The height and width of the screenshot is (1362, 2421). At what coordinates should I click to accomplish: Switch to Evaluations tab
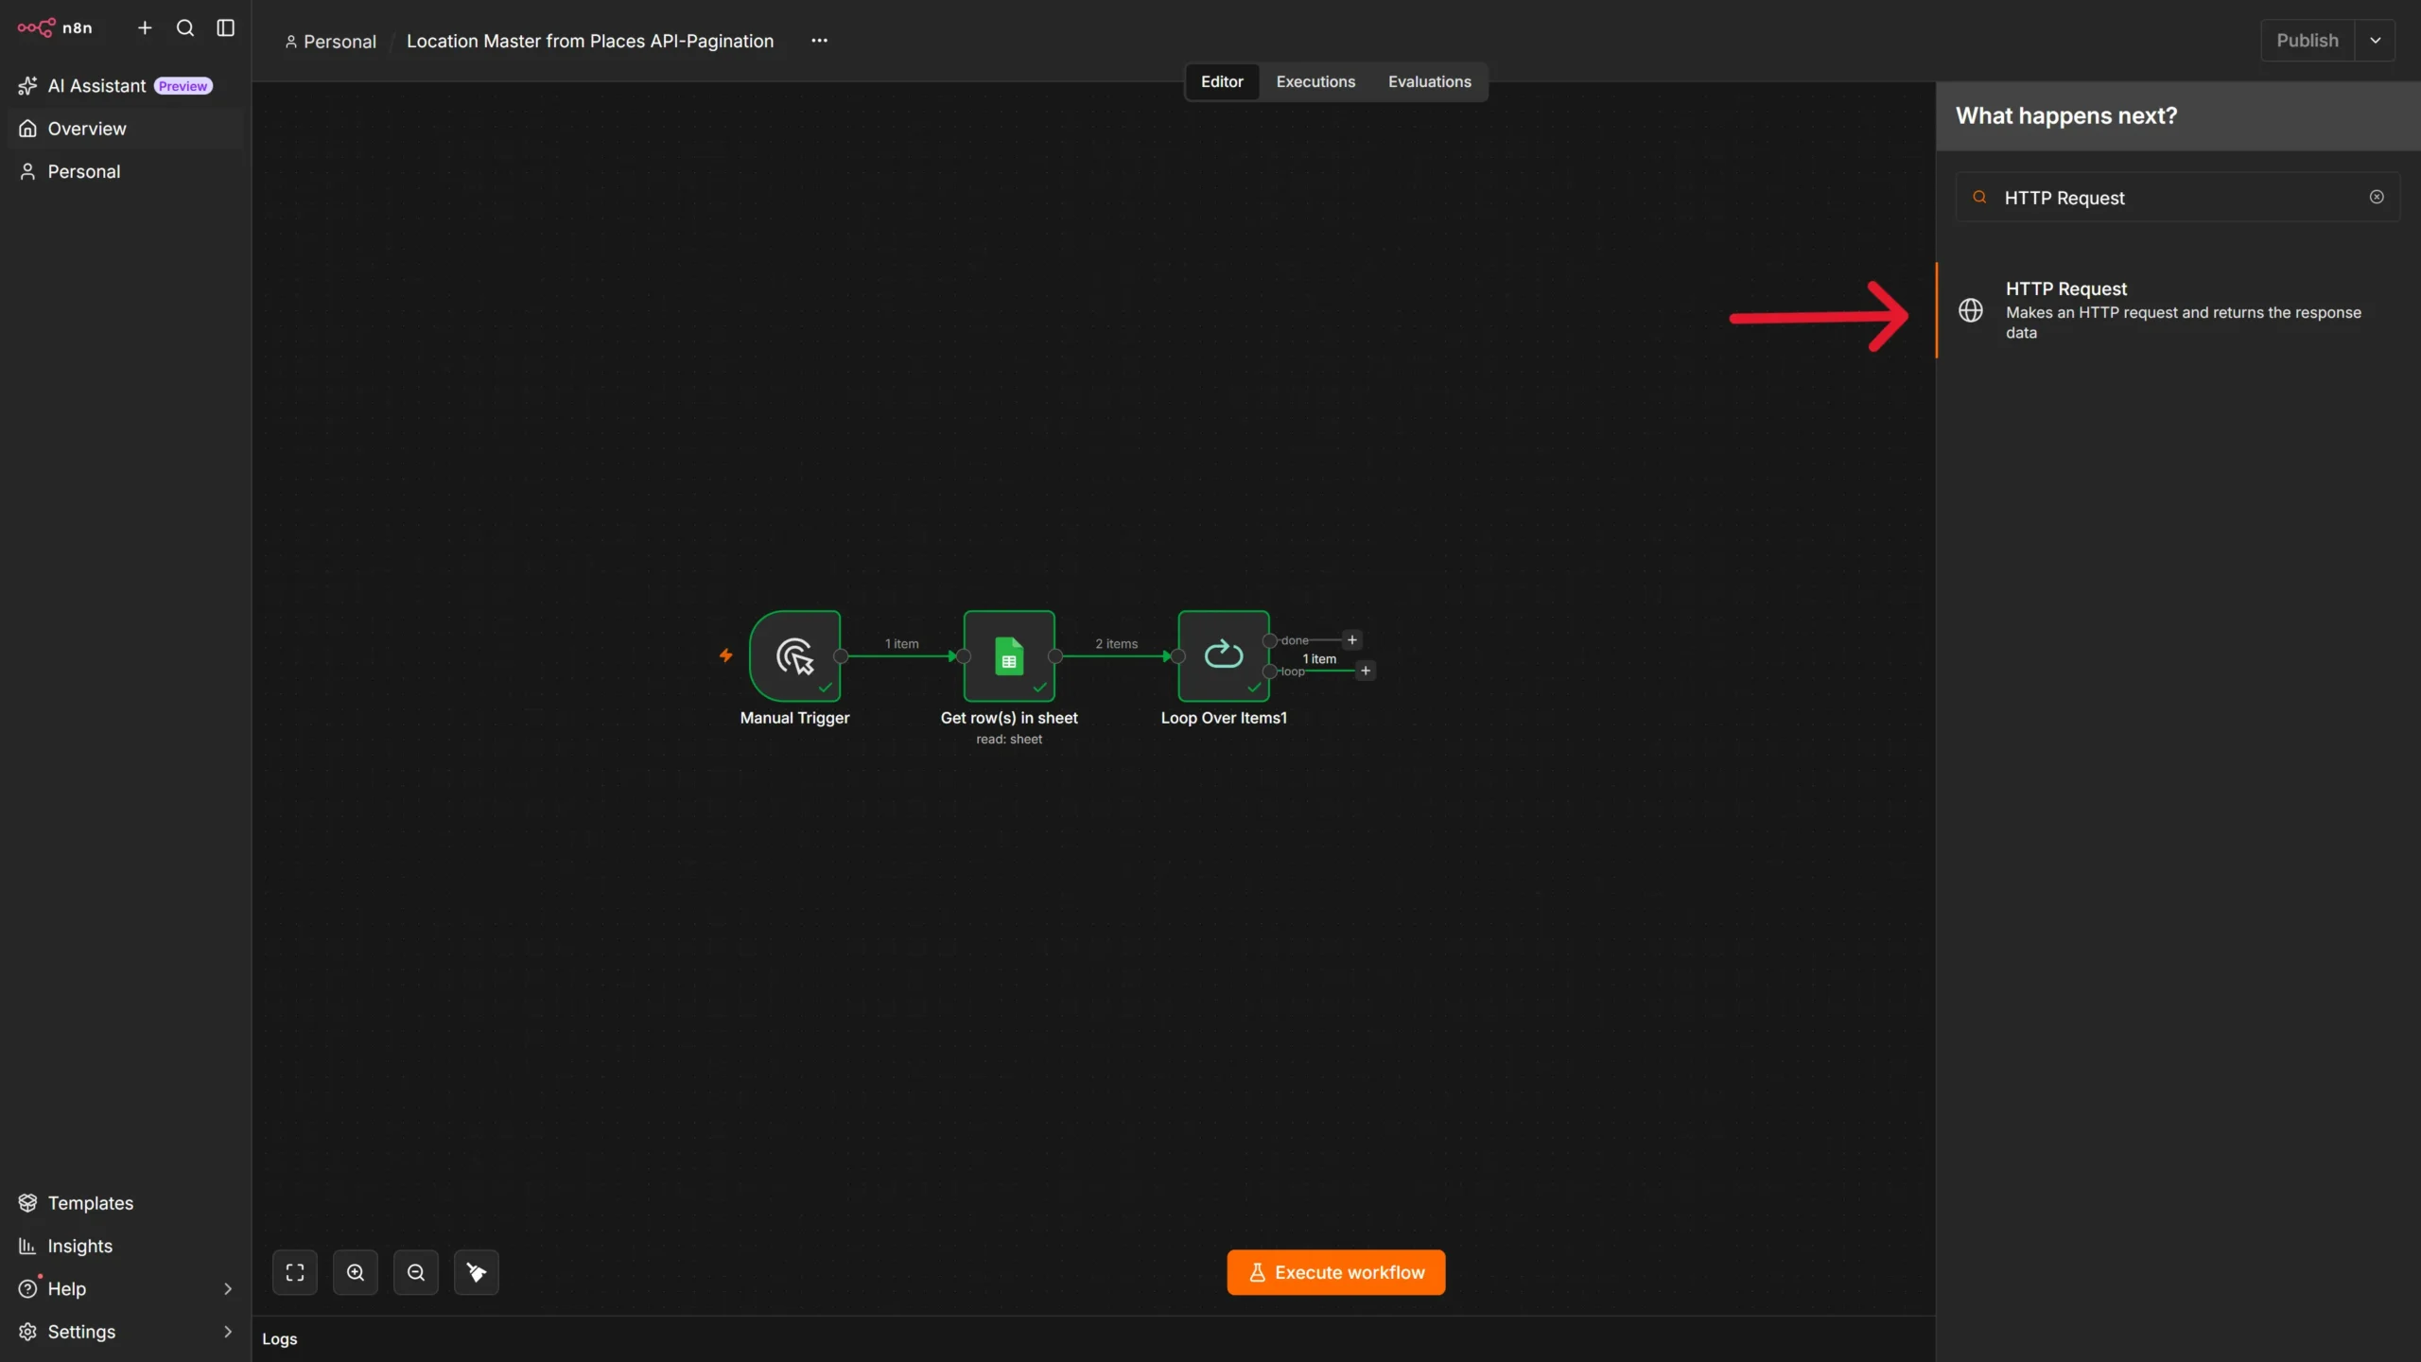click(1429, 81)
